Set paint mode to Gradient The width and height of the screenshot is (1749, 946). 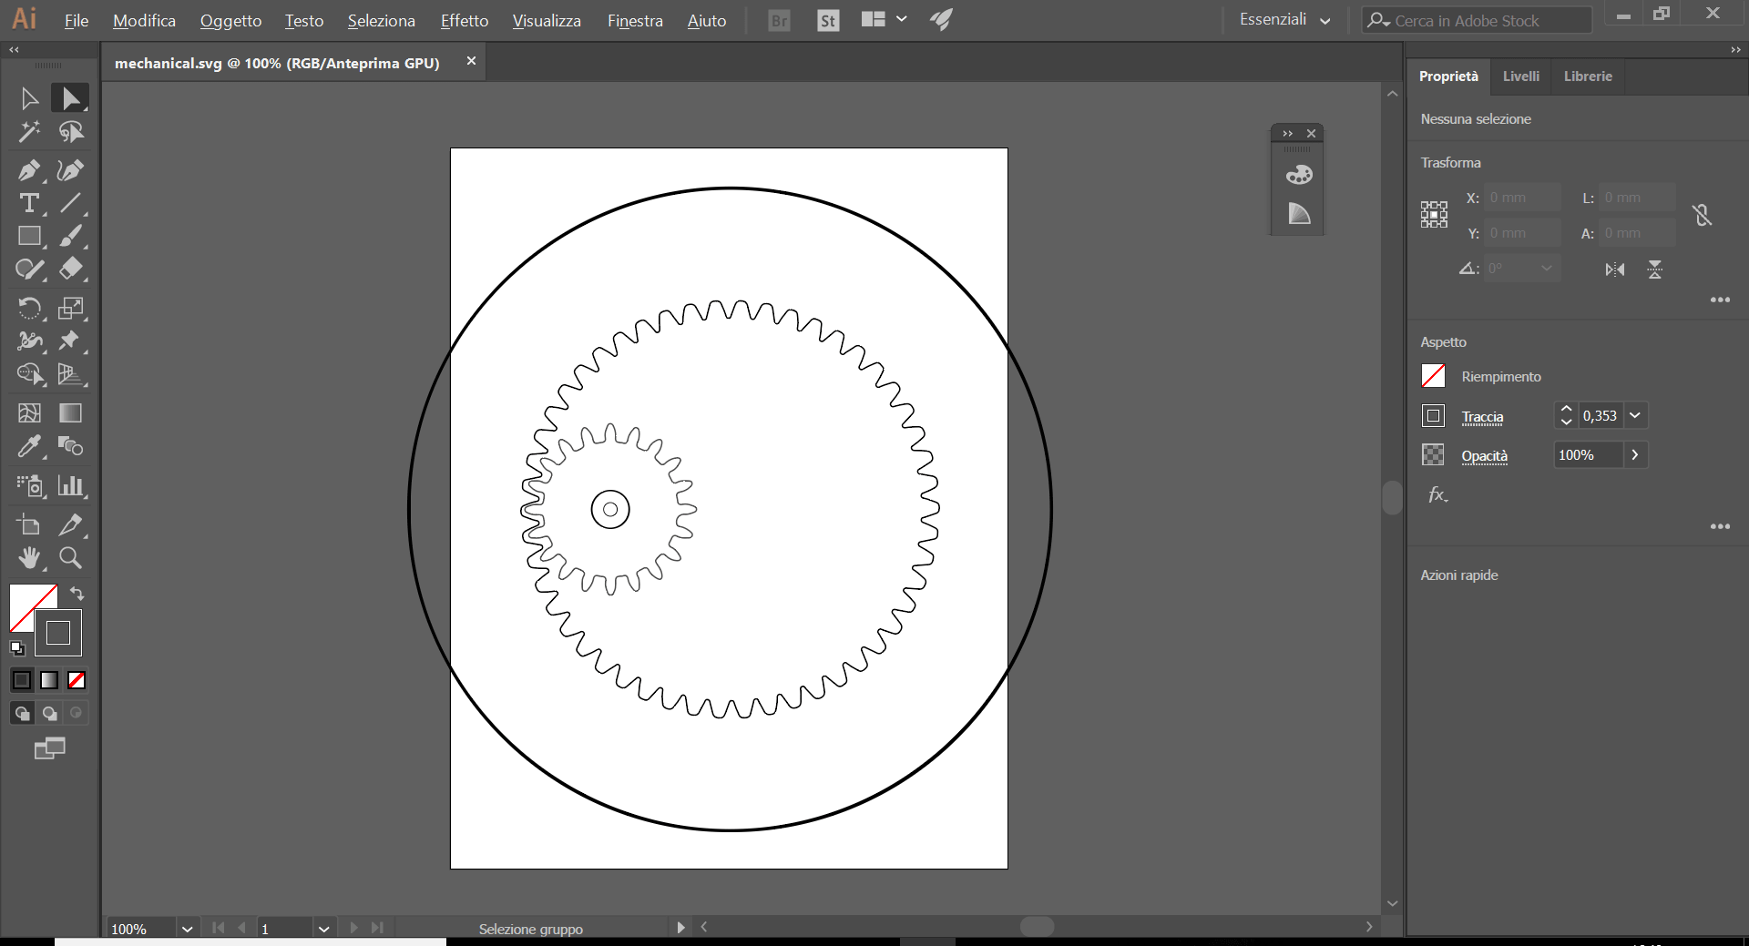(x=49, y=680)
